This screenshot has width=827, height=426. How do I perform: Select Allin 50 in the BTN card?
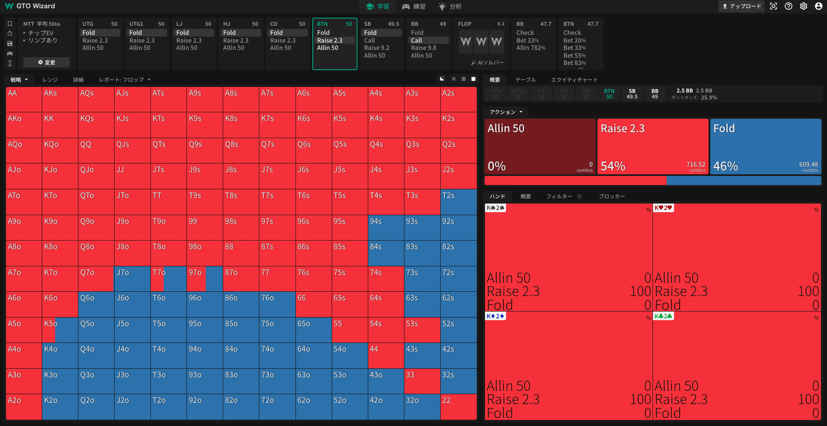335,48
